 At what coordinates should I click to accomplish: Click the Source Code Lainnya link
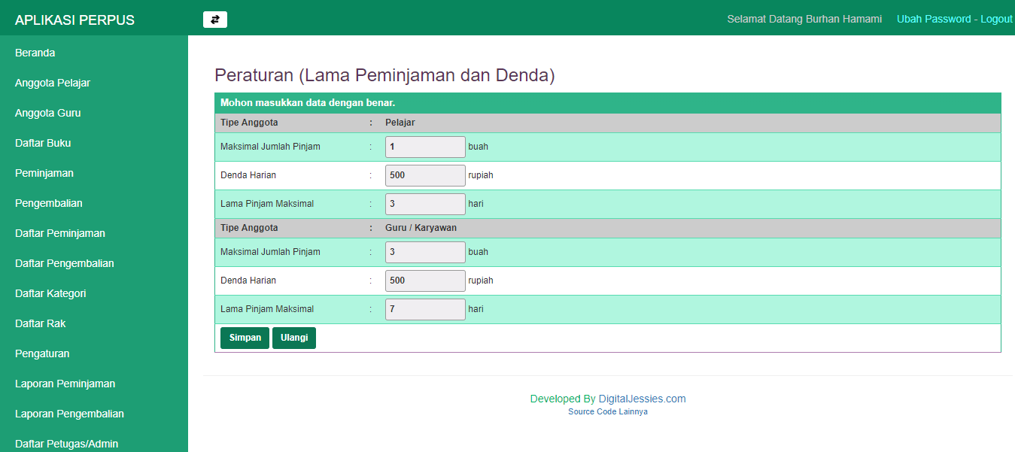click(607, 412)
